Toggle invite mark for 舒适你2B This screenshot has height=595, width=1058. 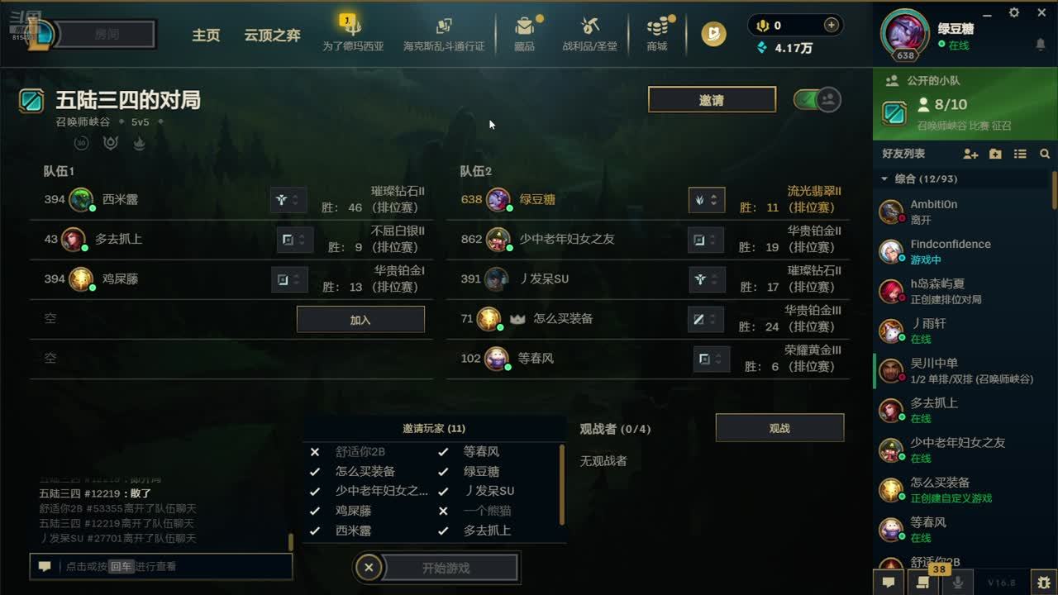315,451
